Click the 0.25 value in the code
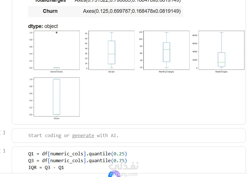This screenshot has width=247, height=177. pos(119,154)
